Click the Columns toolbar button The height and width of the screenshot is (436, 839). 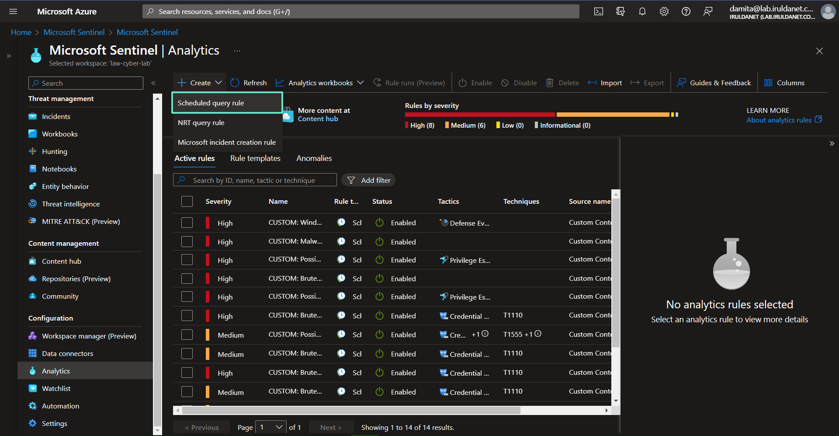click(x=784, y=83)
